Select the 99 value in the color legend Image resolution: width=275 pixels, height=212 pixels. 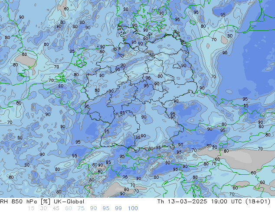118,209
